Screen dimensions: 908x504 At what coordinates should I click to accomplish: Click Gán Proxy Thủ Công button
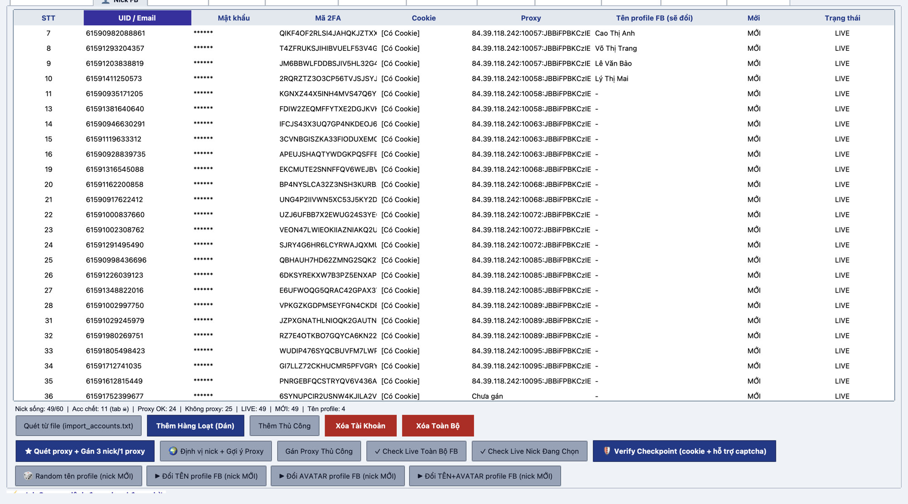pyautogui.click(x=319, y=451)
